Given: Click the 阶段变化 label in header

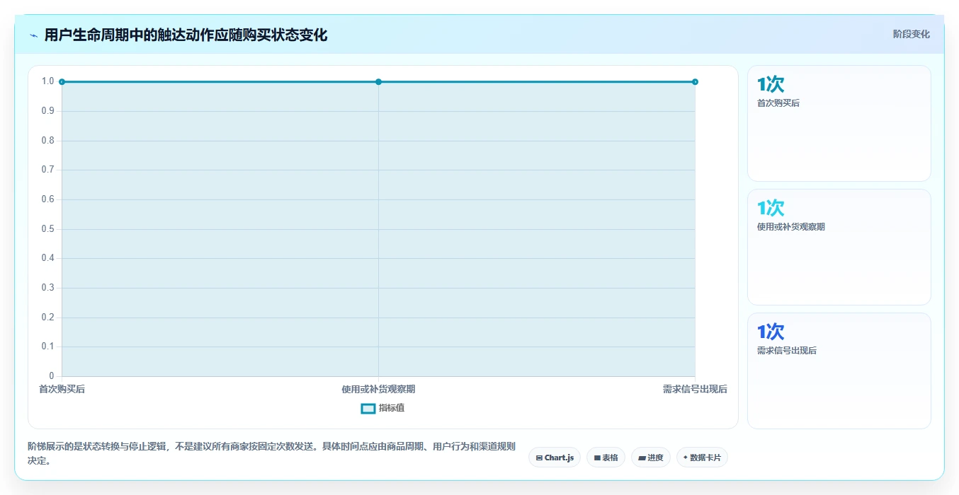Looking at the screenshot, I should 912,34.
